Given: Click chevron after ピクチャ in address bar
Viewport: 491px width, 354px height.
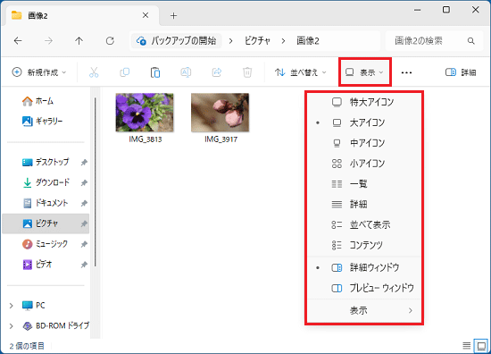Looking at the screenshot, I should [x=283, y=41].
